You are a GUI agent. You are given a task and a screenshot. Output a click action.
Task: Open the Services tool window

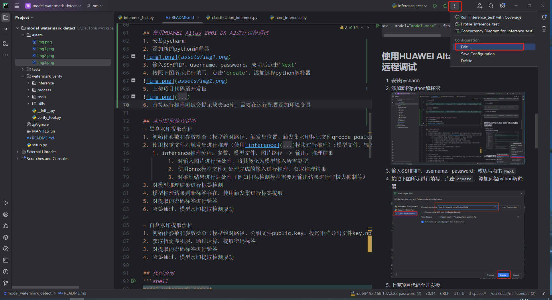(x=6, y=249)
